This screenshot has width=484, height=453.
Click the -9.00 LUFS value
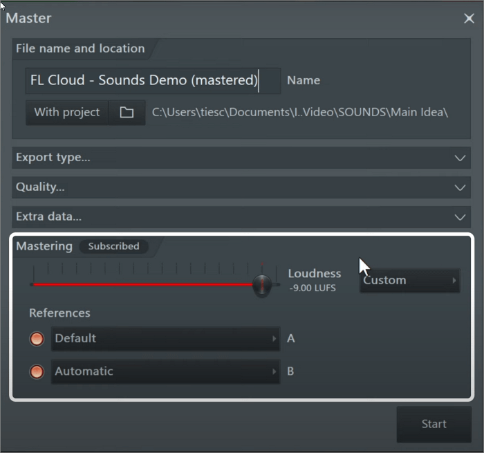pos(313,288)
